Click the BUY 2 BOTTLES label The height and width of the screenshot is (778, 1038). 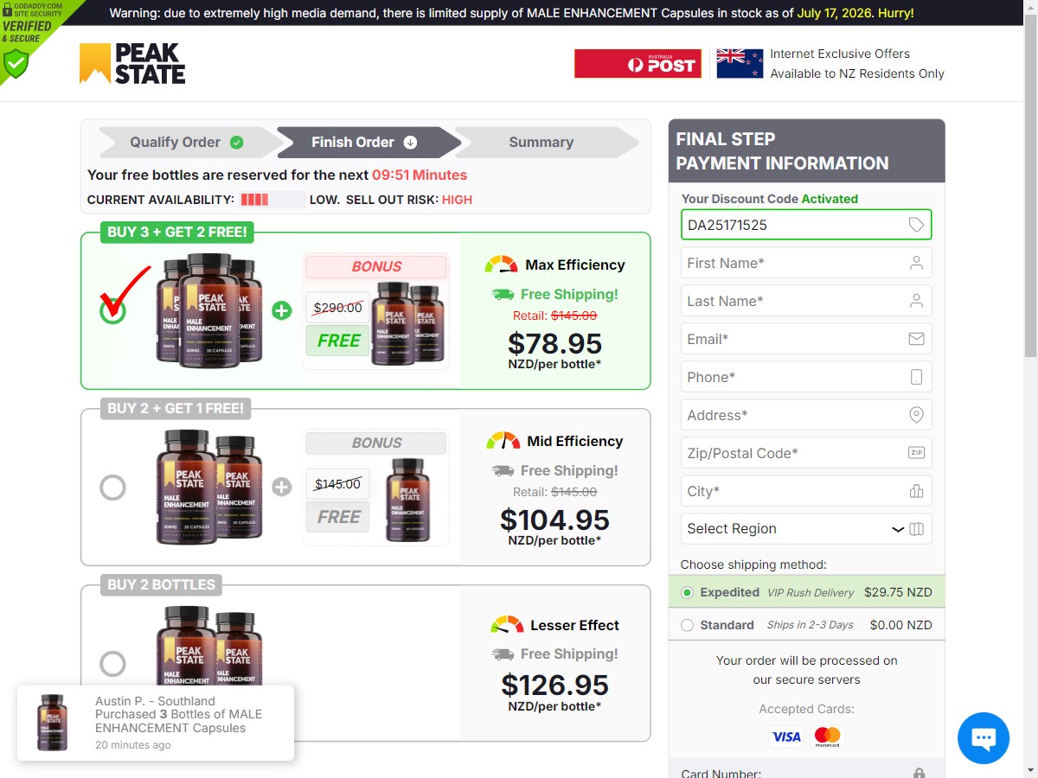click(x=161, y=584)
